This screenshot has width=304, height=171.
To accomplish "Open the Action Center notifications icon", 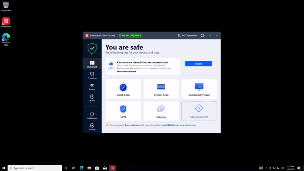I will [x=299, y=168].
